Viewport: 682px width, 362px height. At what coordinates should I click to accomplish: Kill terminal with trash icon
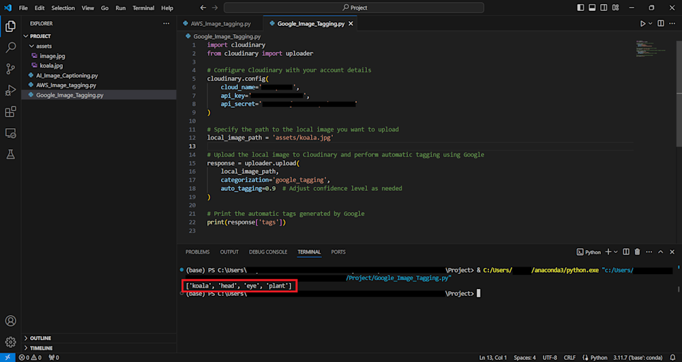637,252
